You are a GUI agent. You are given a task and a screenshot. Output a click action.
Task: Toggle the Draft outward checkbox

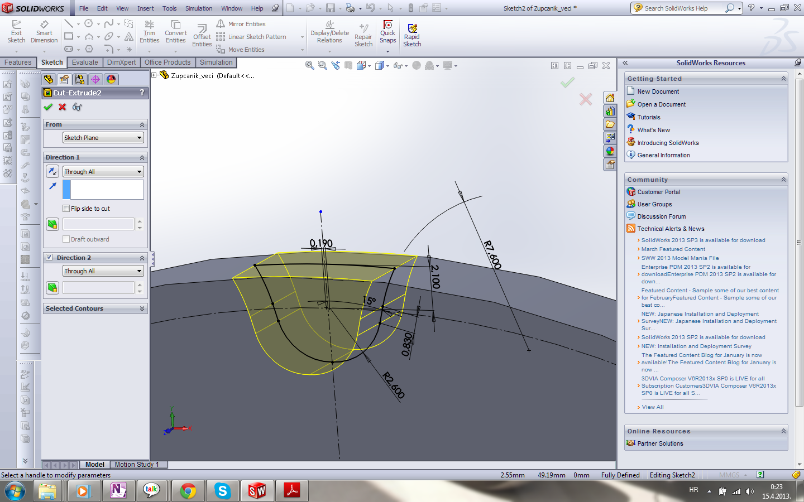(x=66, y=239)
